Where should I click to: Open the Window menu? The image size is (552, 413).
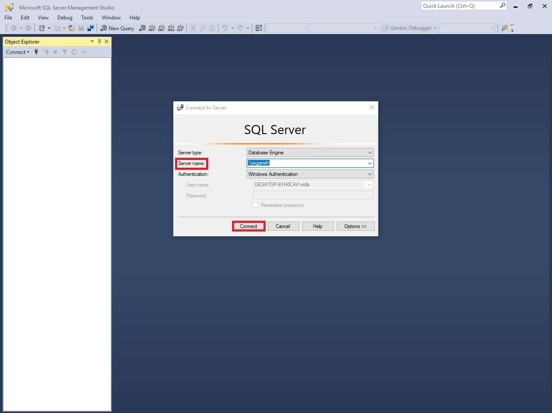click(111, 18)
